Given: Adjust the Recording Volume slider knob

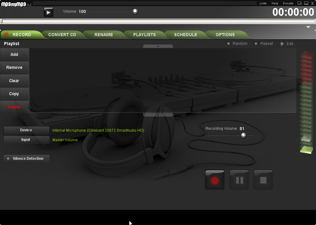Looking at the screenshot, I should [243, 135].
